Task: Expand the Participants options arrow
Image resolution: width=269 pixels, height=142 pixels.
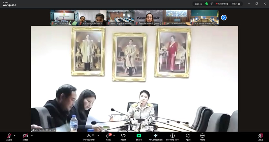Action: coord(98,135)
